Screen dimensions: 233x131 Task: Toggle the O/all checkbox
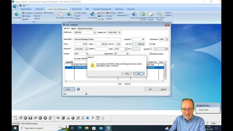(x=151, y=44)
